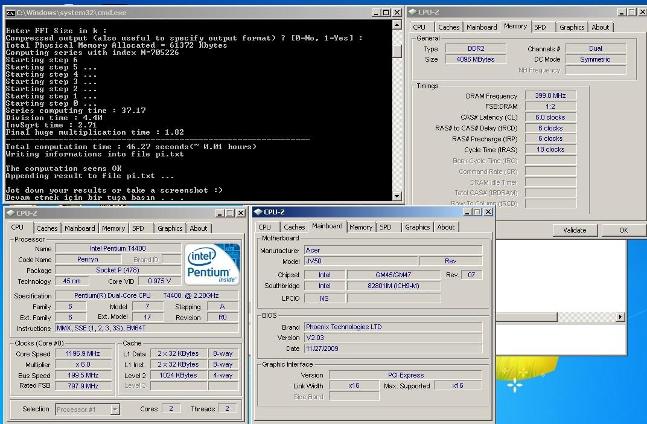
Task: Select Graphics tab in Mainboard window
Action: (x=417, y=227)
